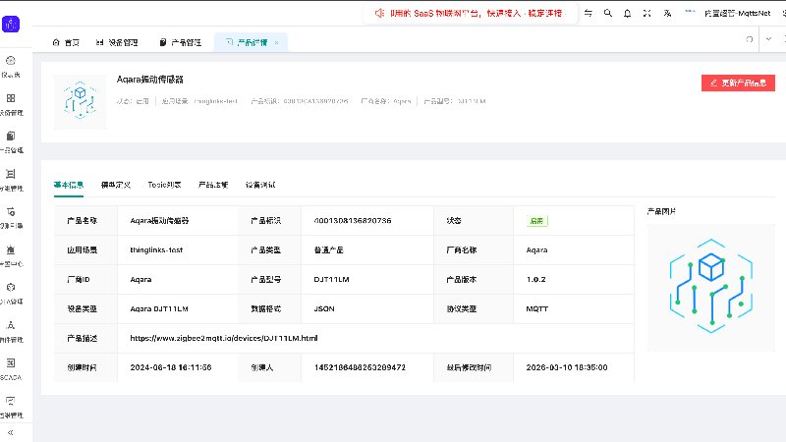Switch to the product management page tab
Image resolution: width=786 pixels, height=442 pixels.
[x=181, y=42]
